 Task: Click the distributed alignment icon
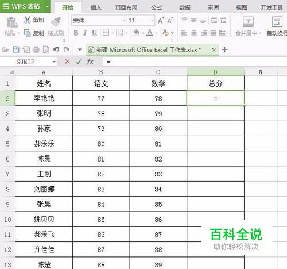(223, 33)
